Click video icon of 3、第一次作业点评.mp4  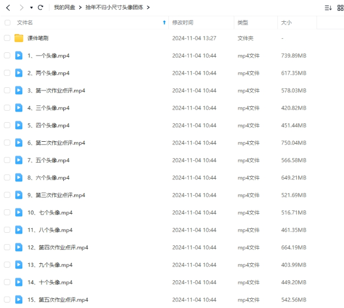pos(19,90)
